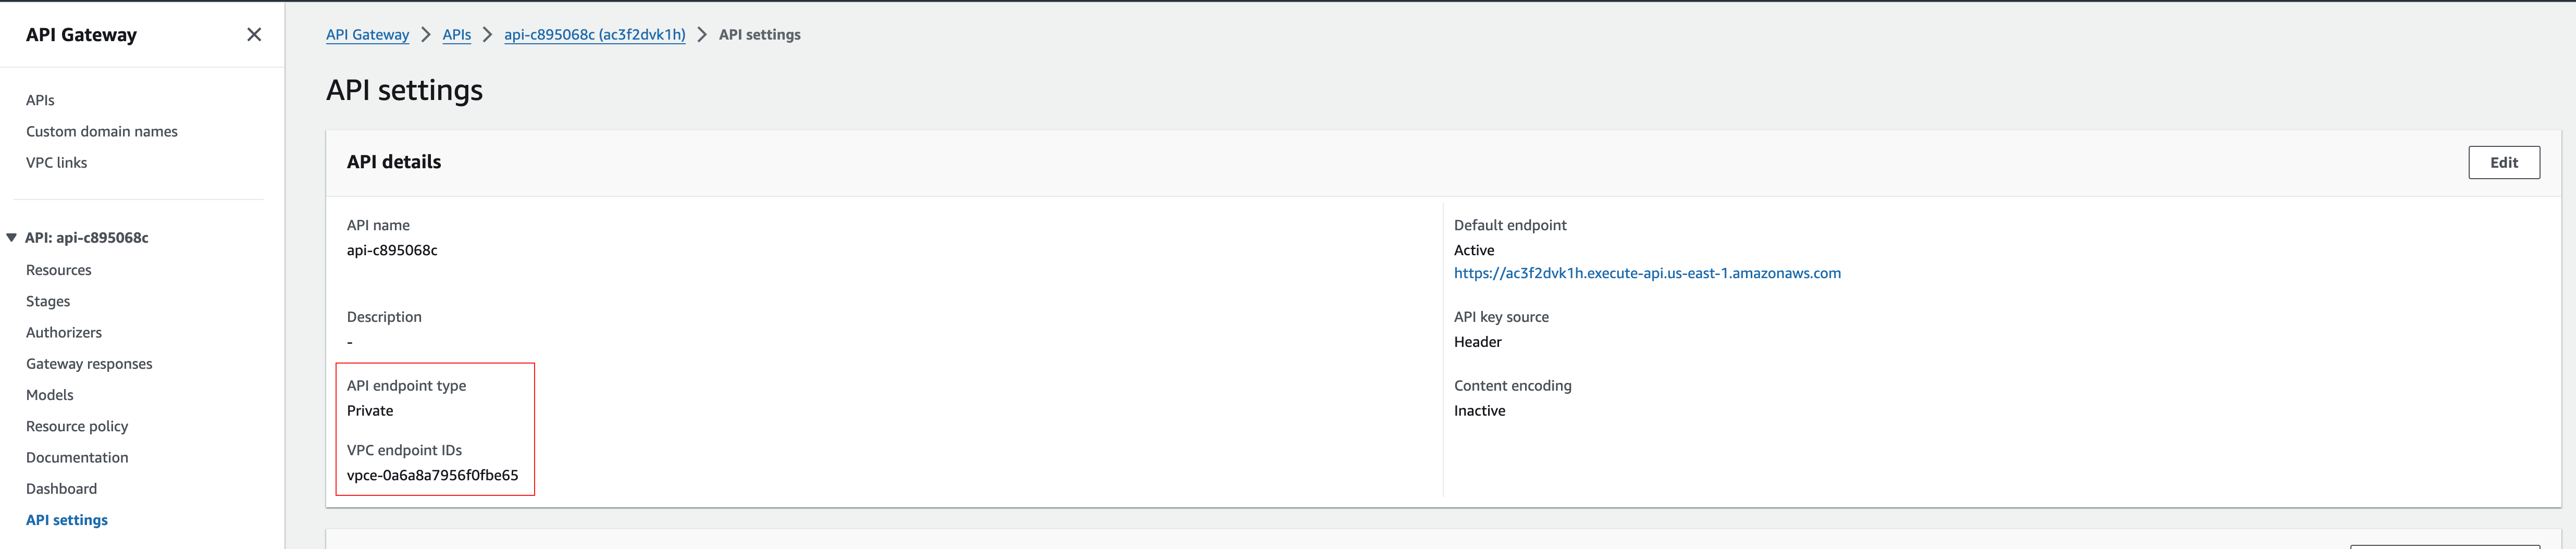2576x549 pixels.
Task: Select Gateway responses
Action: pos(89,363)
